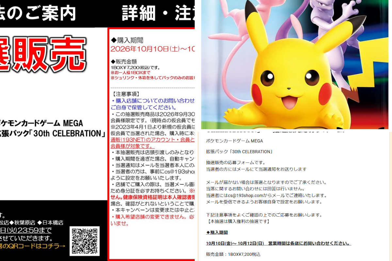Click the "【注意事項】" heading

click(x=126, y=94)
